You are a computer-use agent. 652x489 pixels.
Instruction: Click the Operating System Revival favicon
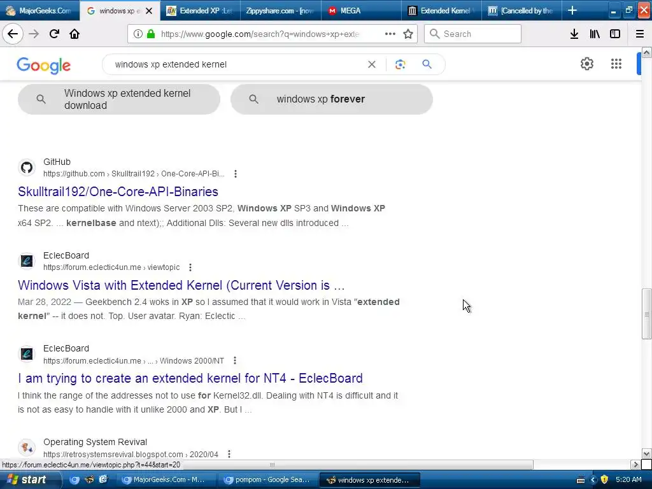(27, 448)
